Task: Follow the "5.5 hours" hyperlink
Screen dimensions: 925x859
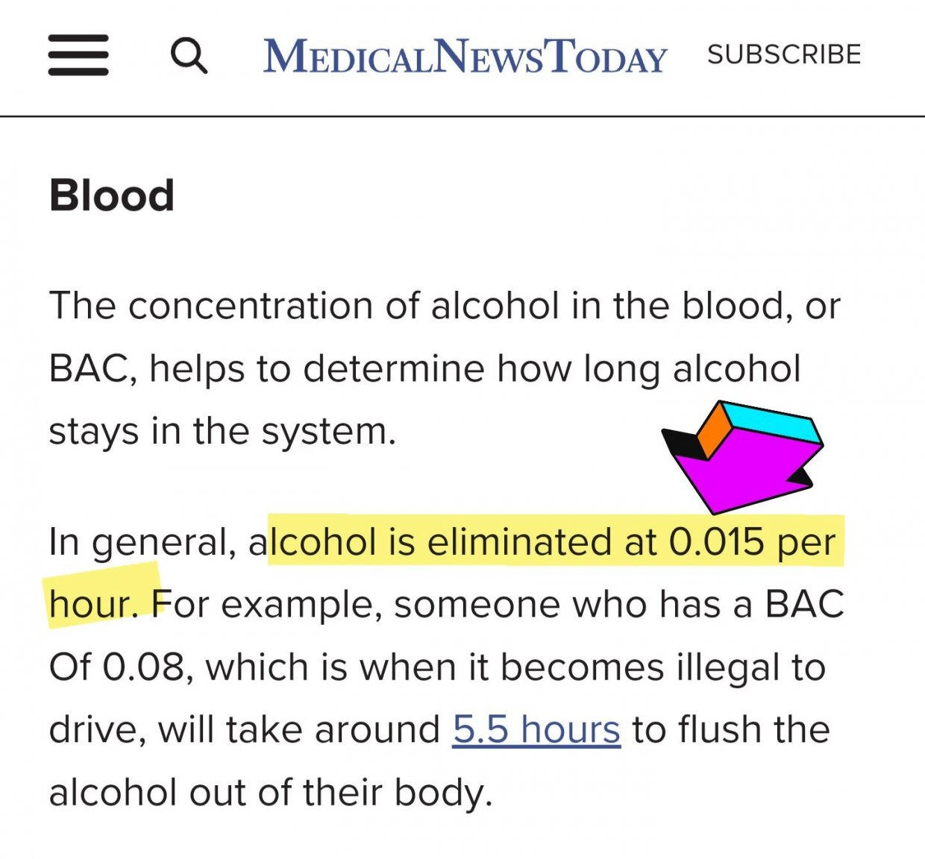Action: click(x=536, y=729)
